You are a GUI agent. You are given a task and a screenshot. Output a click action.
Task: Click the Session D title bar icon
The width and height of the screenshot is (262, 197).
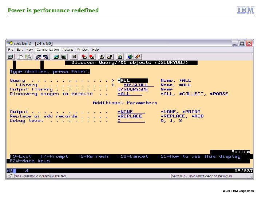click(x=10, y=43)
